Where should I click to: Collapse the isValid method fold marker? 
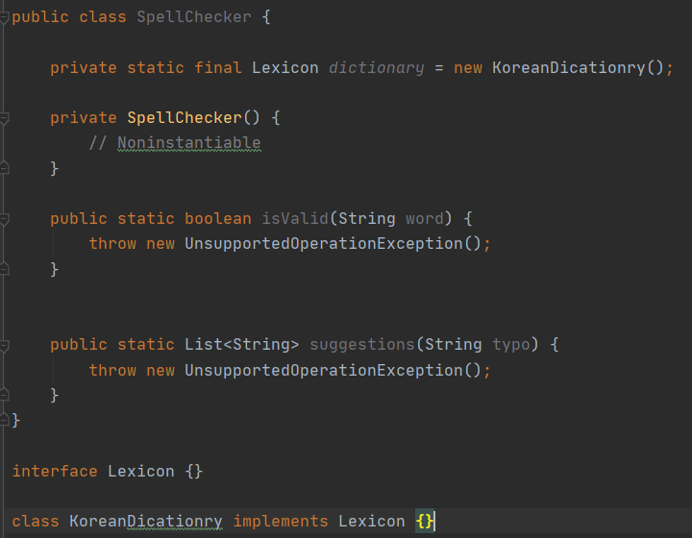(x=4, y=219)
